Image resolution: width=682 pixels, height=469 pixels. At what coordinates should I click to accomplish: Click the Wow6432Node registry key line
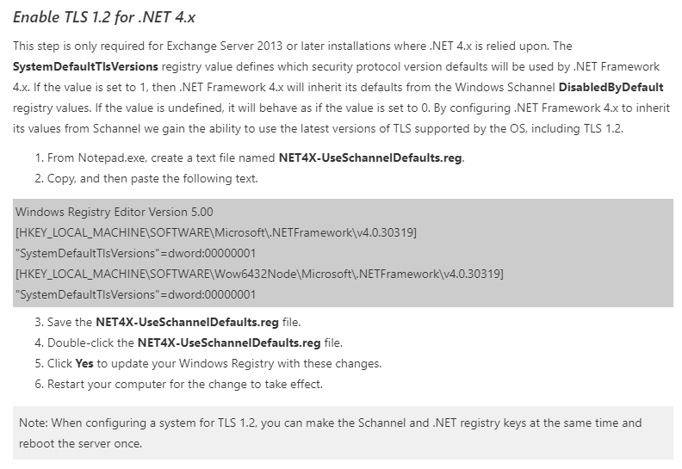tap(260, 274)
